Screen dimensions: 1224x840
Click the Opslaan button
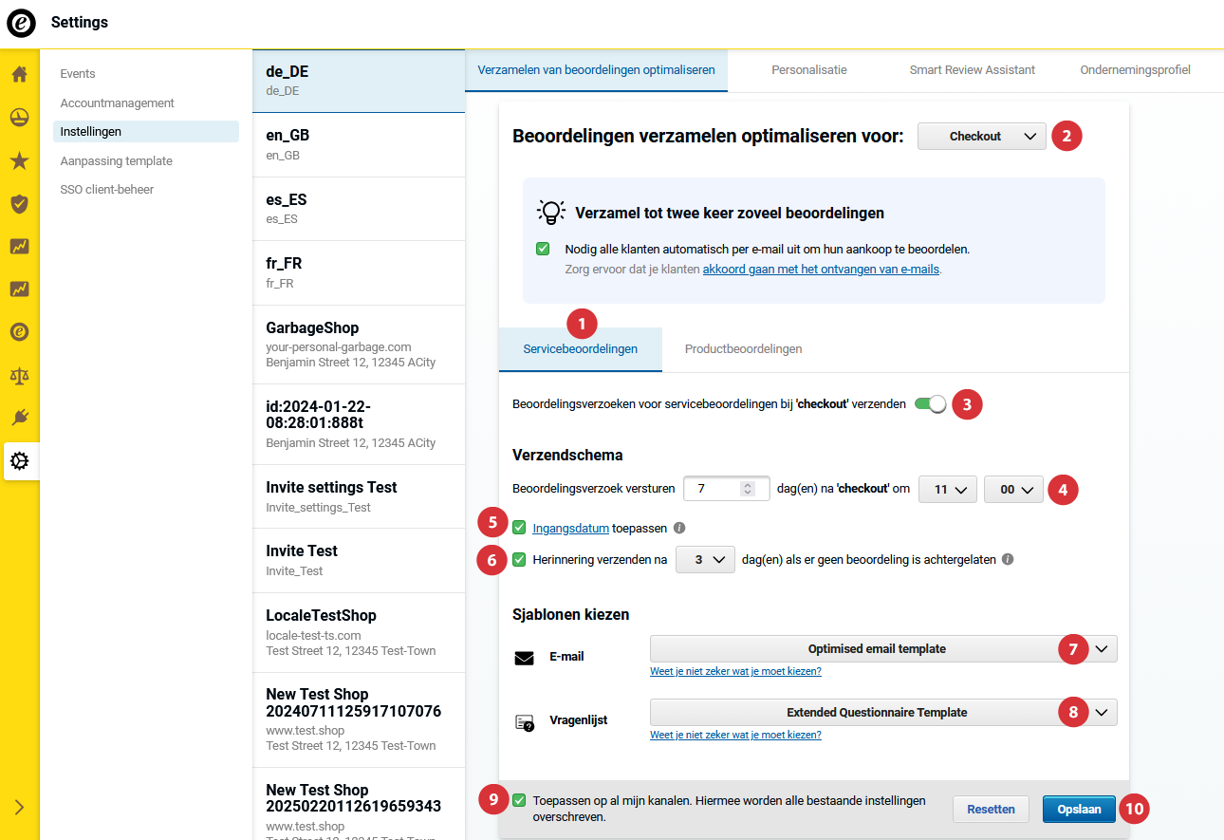(1079, 810)
